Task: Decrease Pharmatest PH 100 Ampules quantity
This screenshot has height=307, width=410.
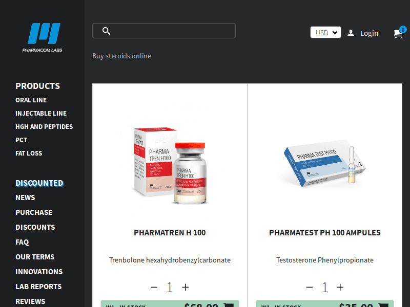Action: pos(310,287)
